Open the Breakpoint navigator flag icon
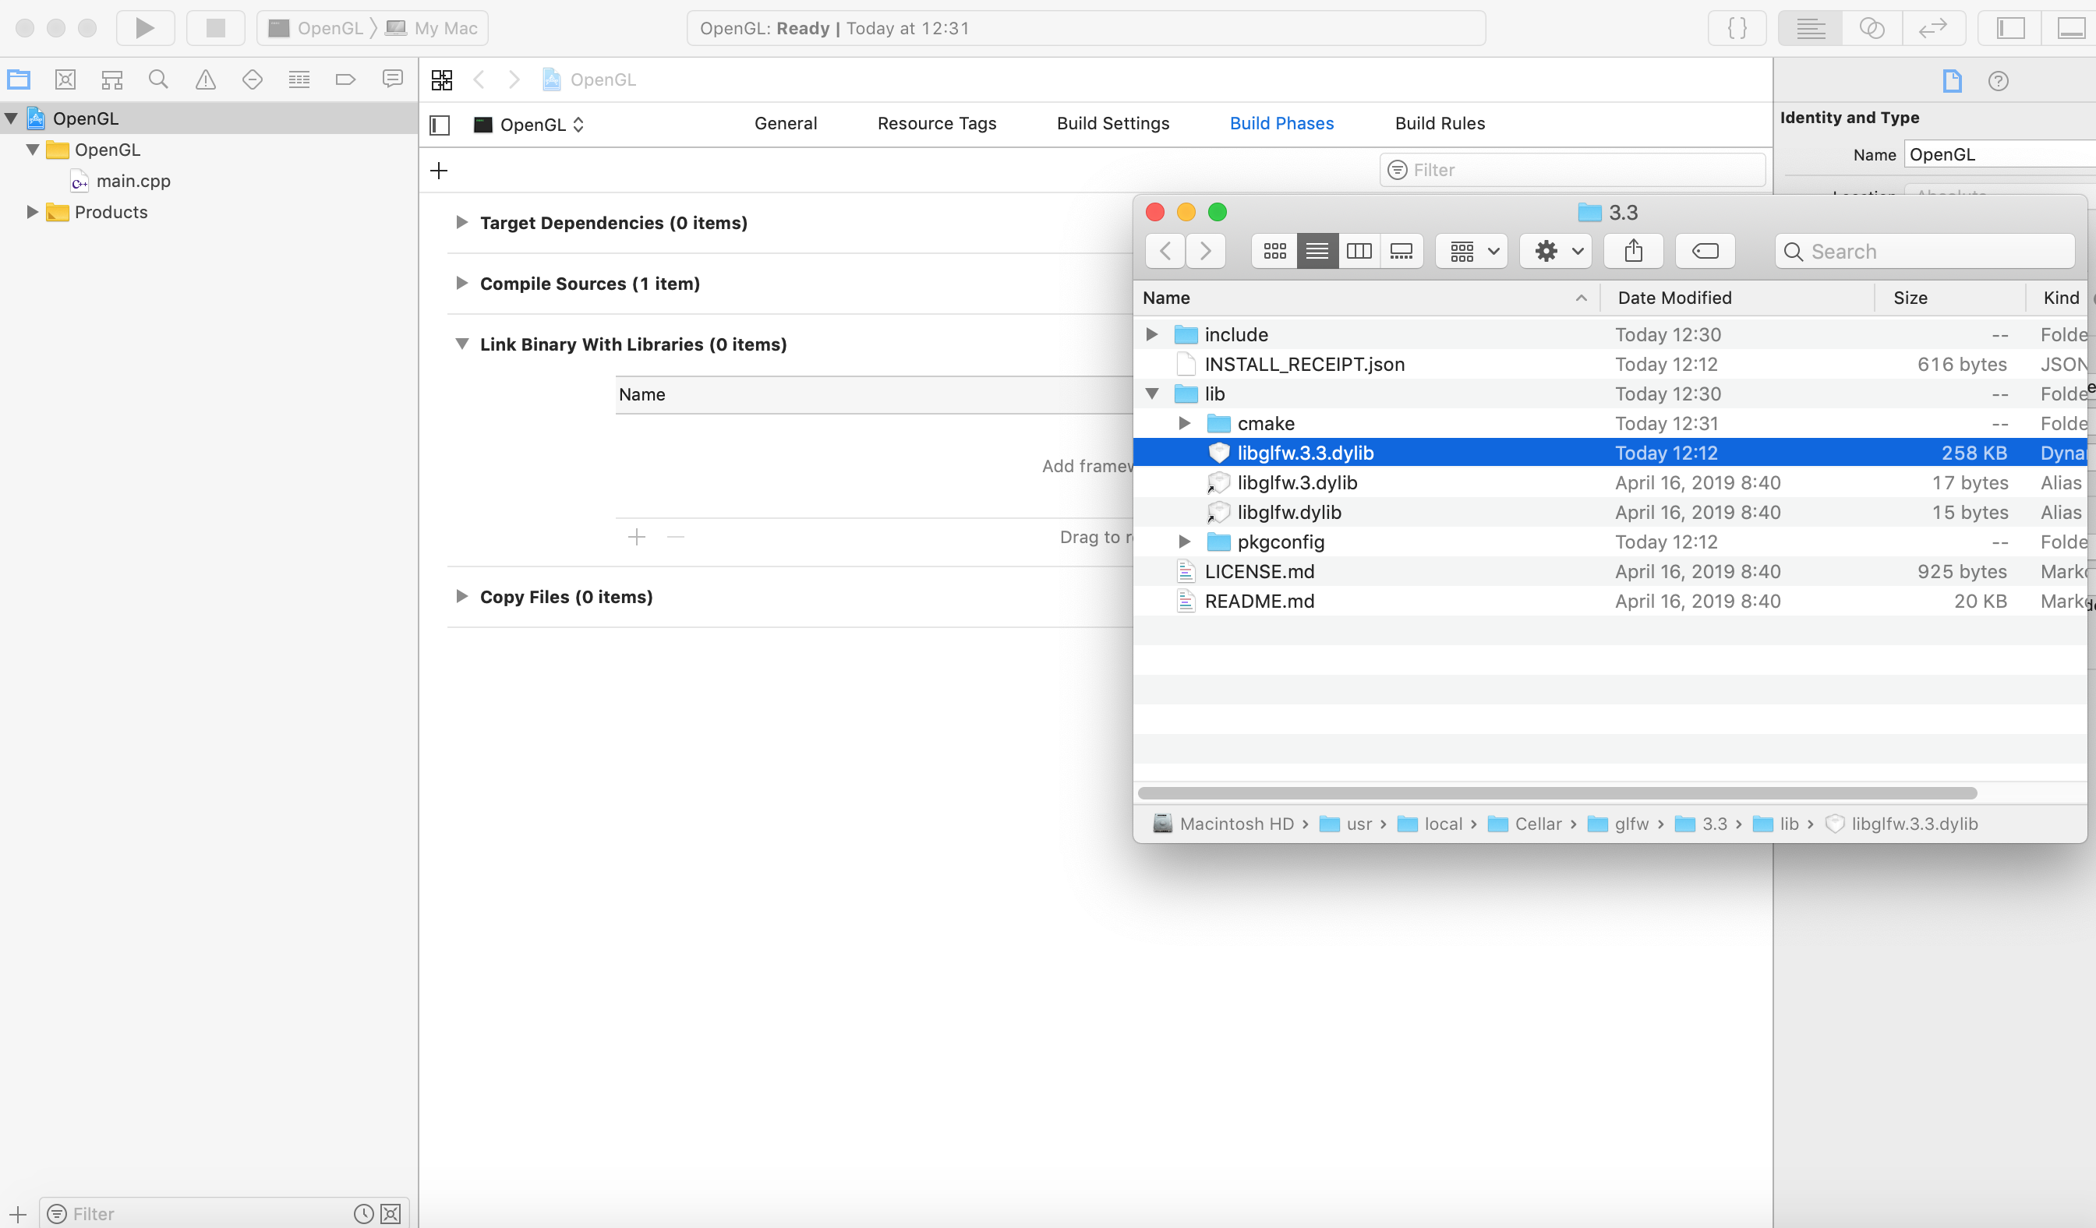The height and width of the screenshot is (1228, 2096). [x=346, y=79]
